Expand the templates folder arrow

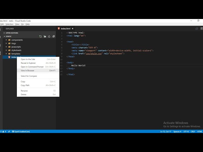(6, 54)
